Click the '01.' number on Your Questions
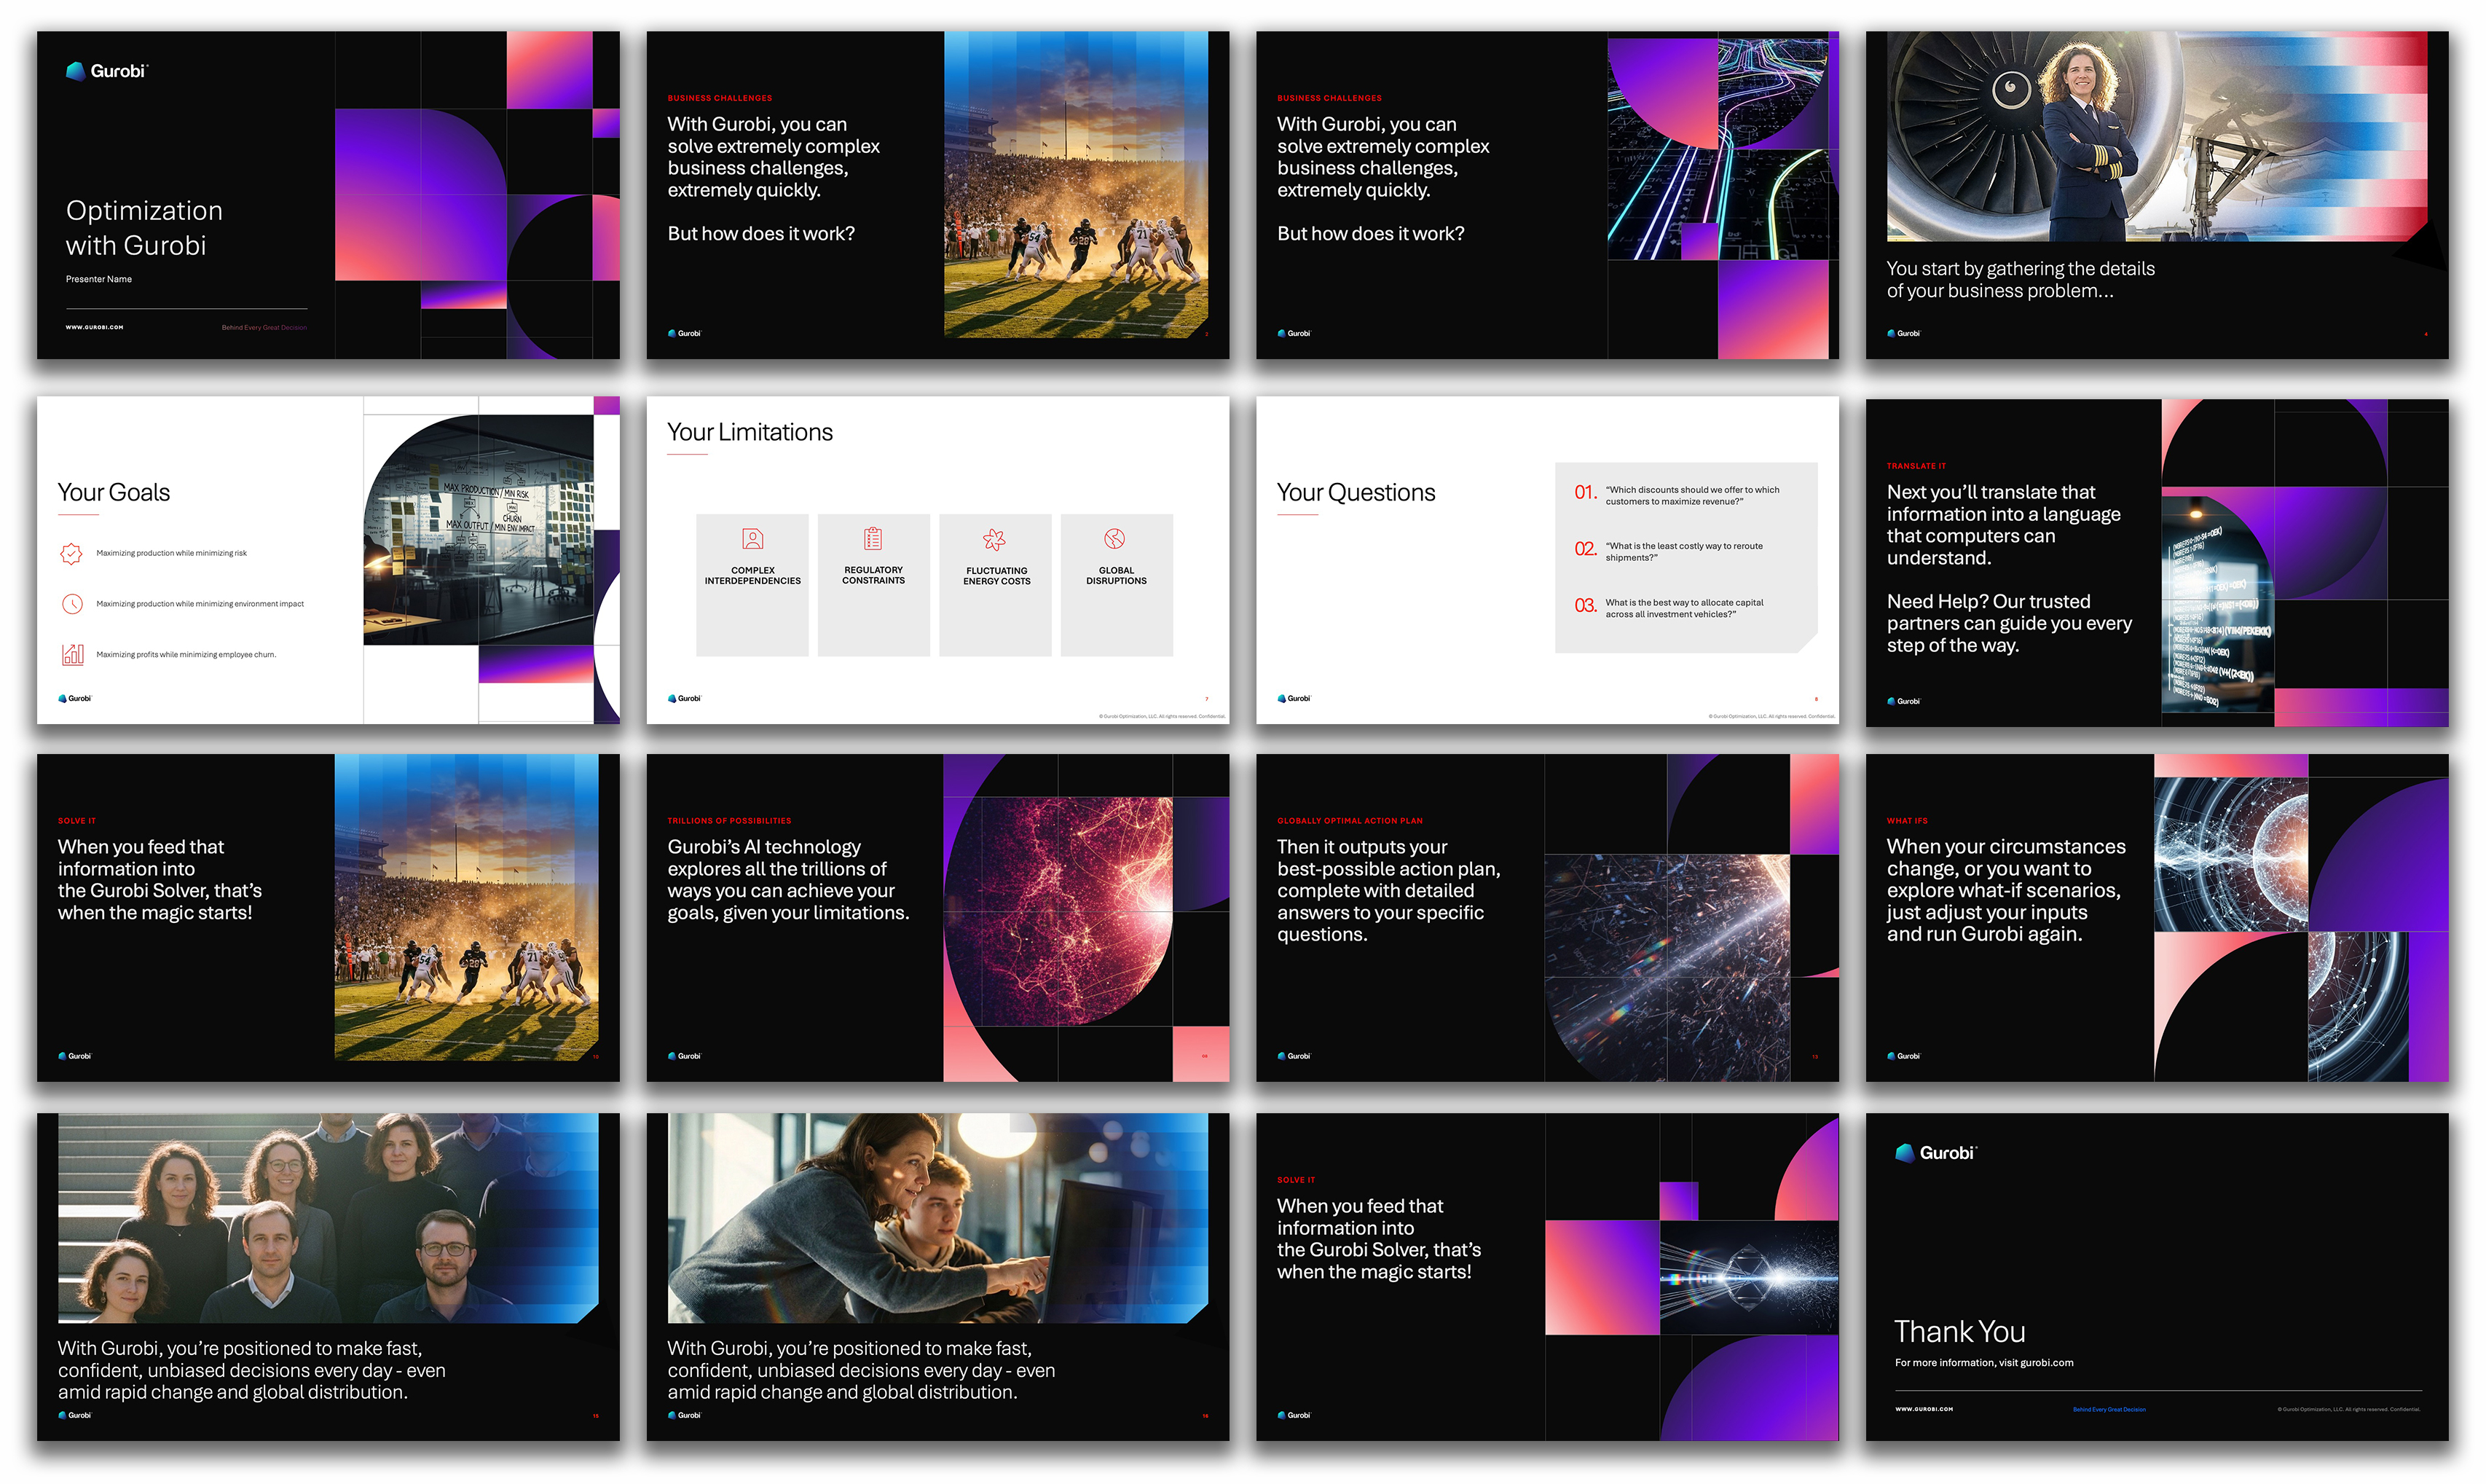The height and width of the screenshot is (1484, 2486). pos(1586,492)
